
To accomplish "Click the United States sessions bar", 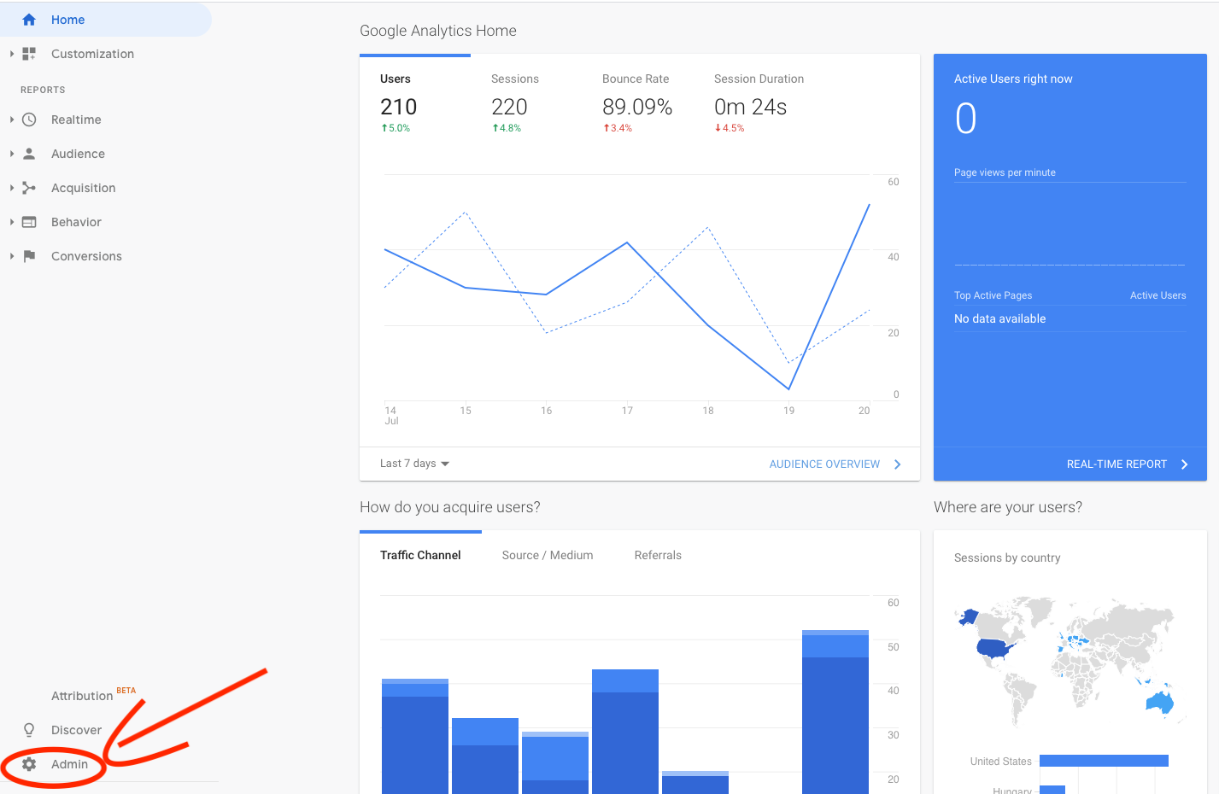I will click(1104, 761).
